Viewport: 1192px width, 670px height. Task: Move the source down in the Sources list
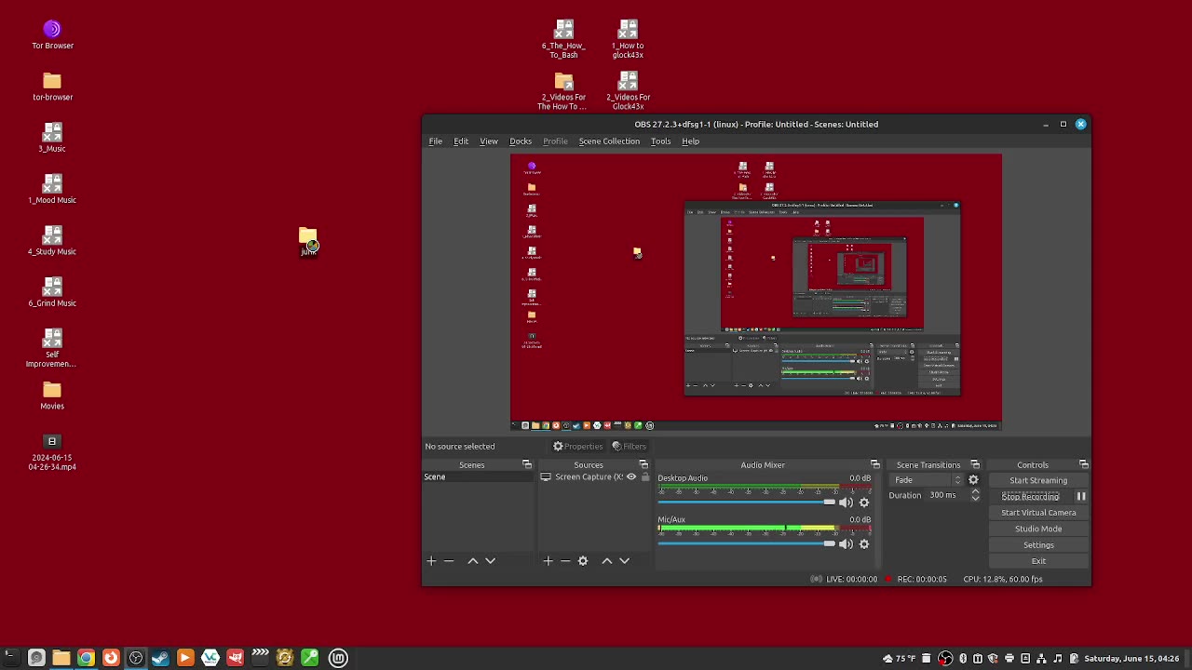pyautogui.click(x=625, y=561)
